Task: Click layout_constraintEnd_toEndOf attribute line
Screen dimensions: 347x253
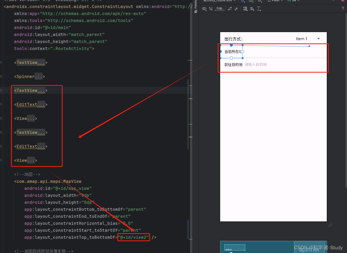Action: [x=78, y=216]
